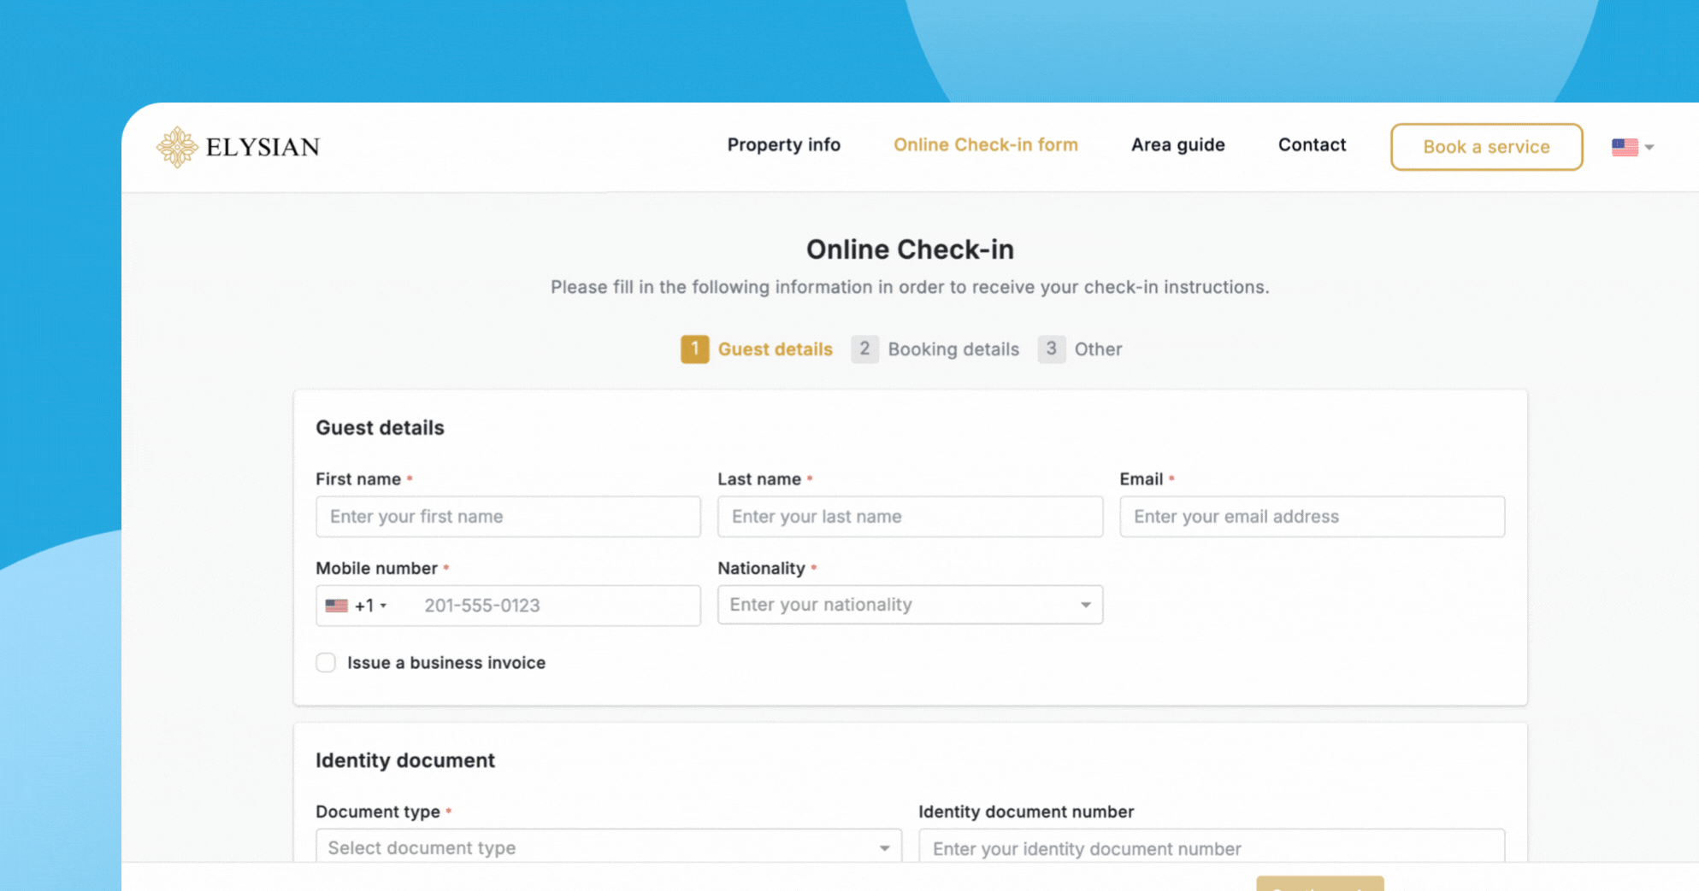
Task: Click the Enter your last name field
Action: coord(910,516)
